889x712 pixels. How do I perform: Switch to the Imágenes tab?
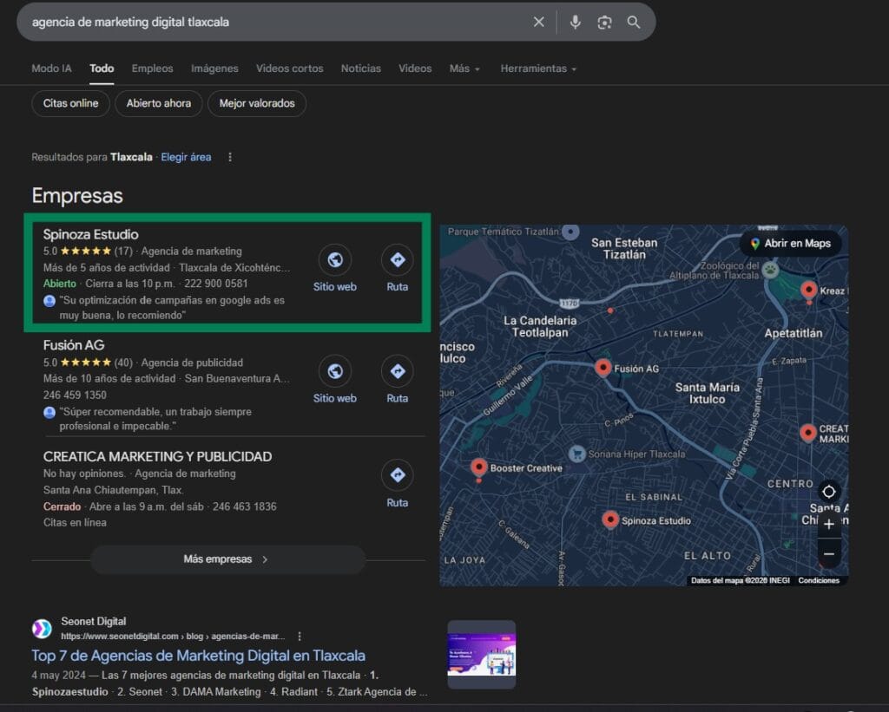tap(214, 69)
